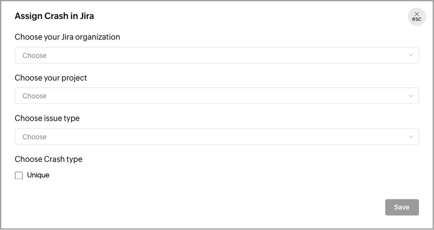
Task: Click the chevron arrow in Jira organization field
Action: tap(411, 55)
